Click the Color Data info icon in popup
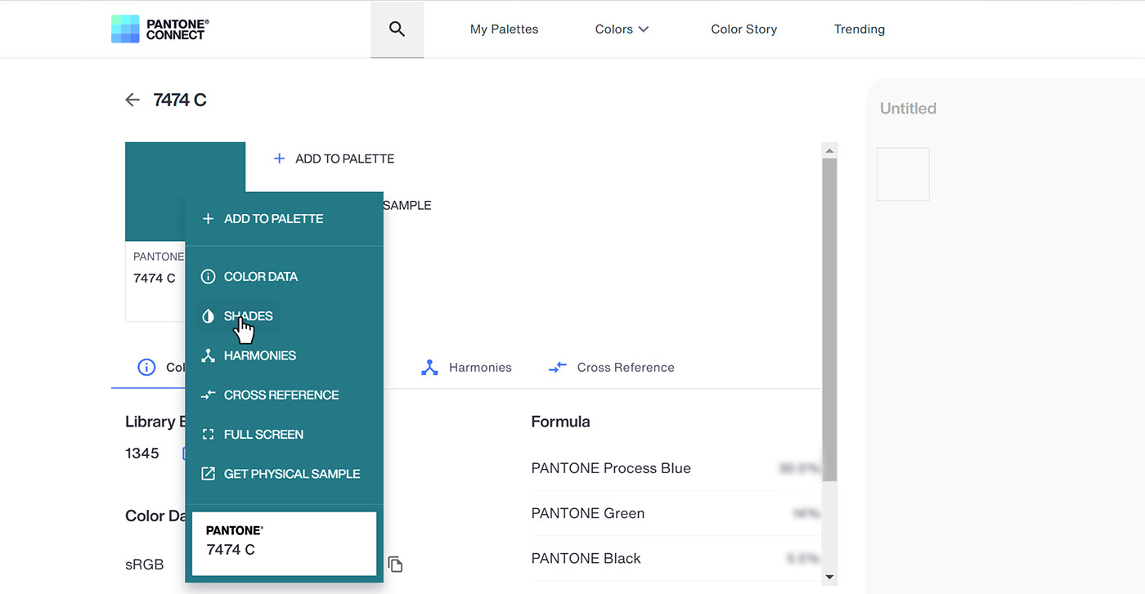The height and width of the screenshot is (594, 1145). [208, 277]
